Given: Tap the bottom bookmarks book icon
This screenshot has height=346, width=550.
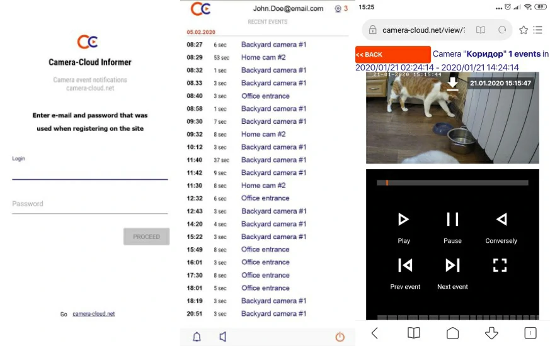Looking at the screenshot, I should [413, 333].
